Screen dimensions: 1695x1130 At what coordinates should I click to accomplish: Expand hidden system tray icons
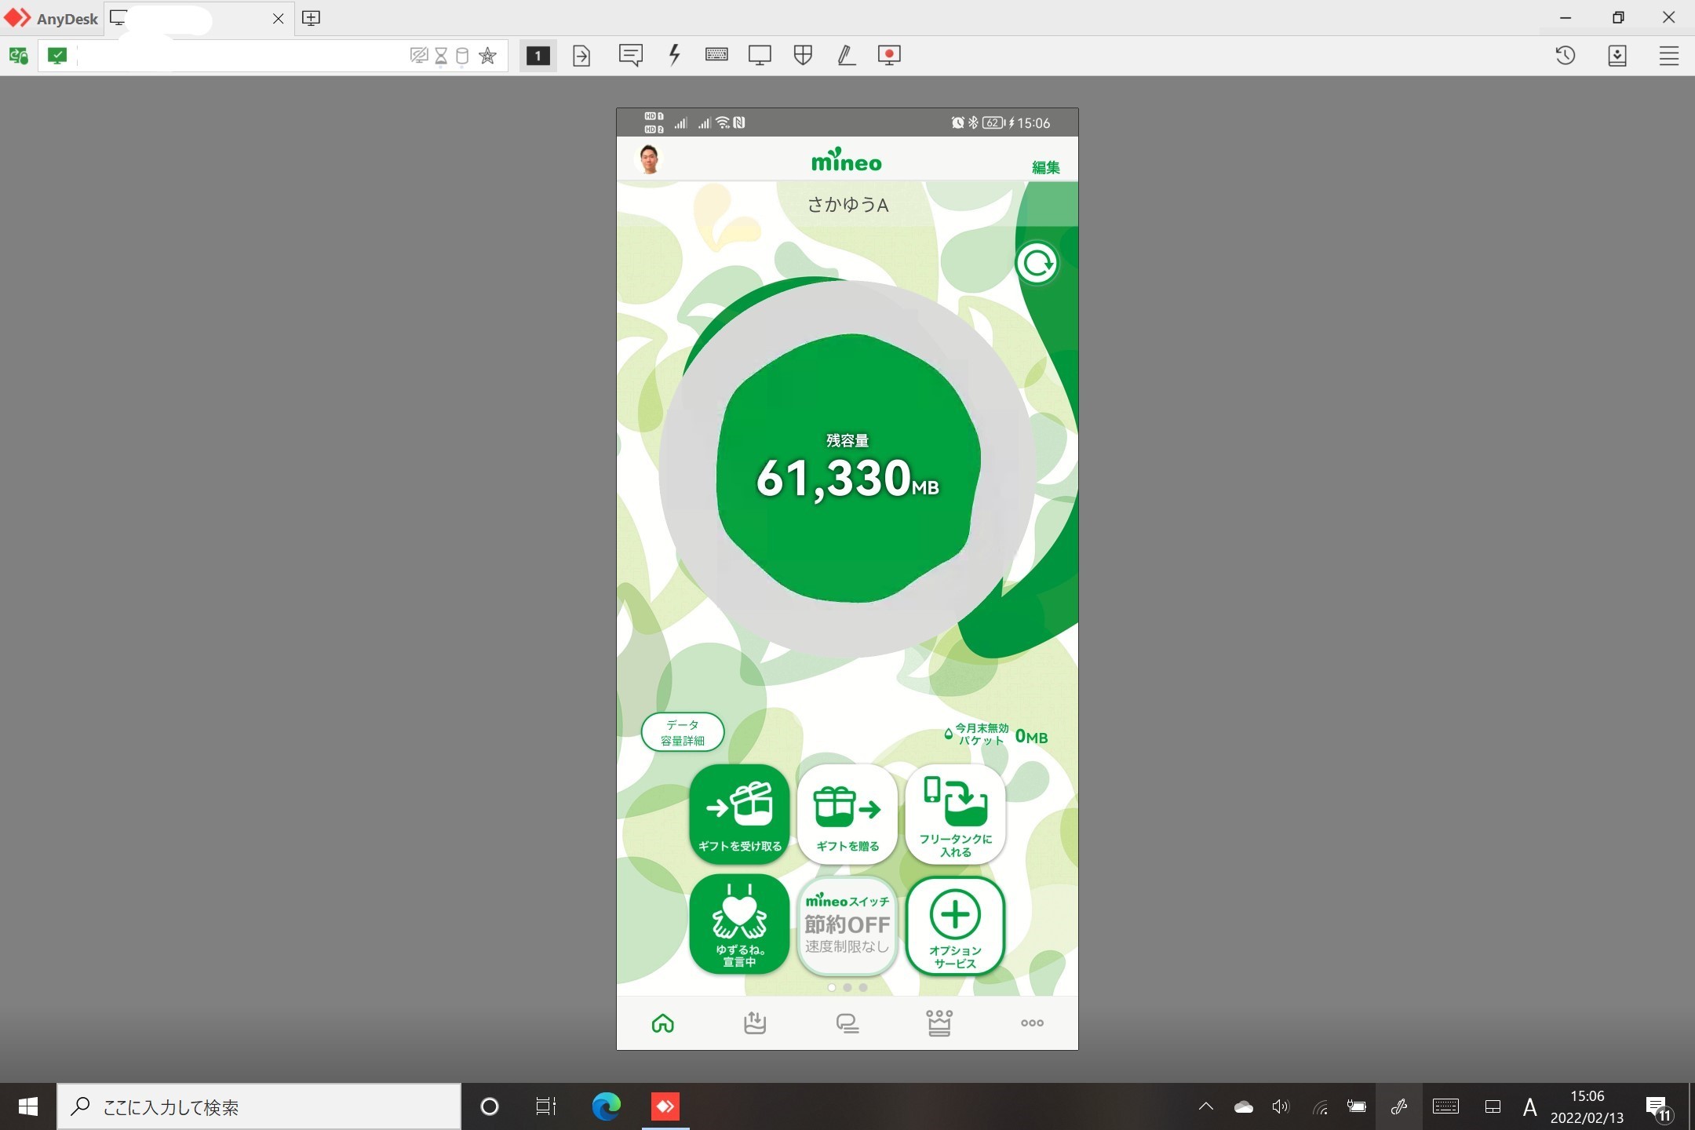1206,1106
